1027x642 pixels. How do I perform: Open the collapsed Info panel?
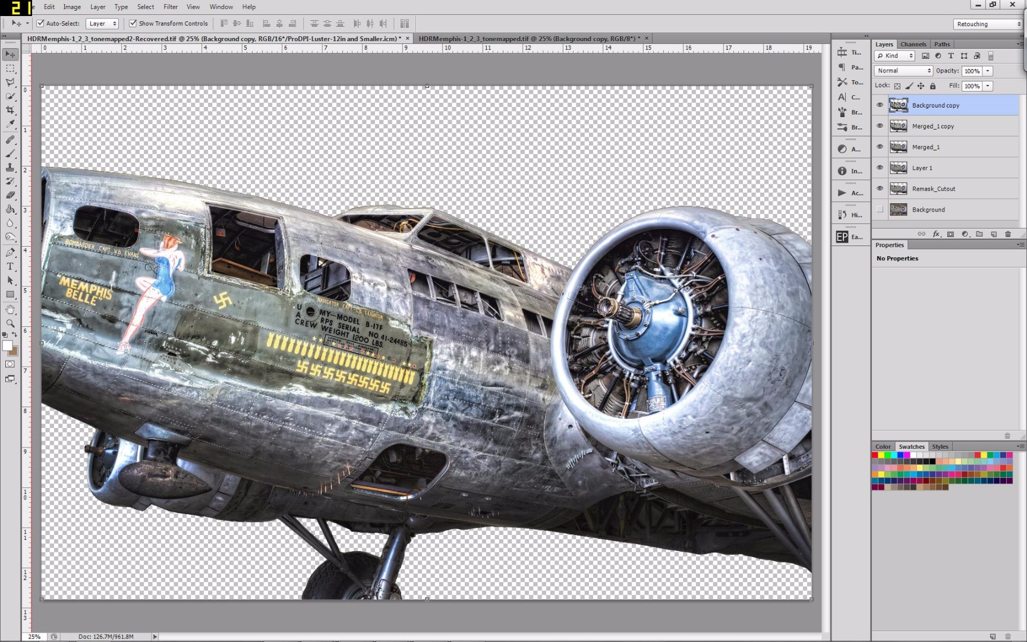coord(850,171)
